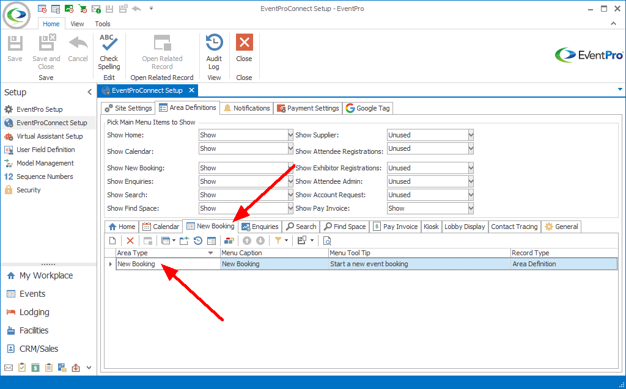Go to My Workplace module
The width and height of the screenshot is (626, 389).
pyautogui.click(x=46, y=275)
